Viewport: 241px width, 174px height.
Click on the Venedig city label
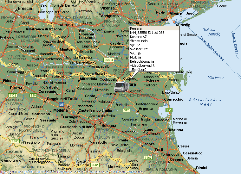click(x=183, y=25)
